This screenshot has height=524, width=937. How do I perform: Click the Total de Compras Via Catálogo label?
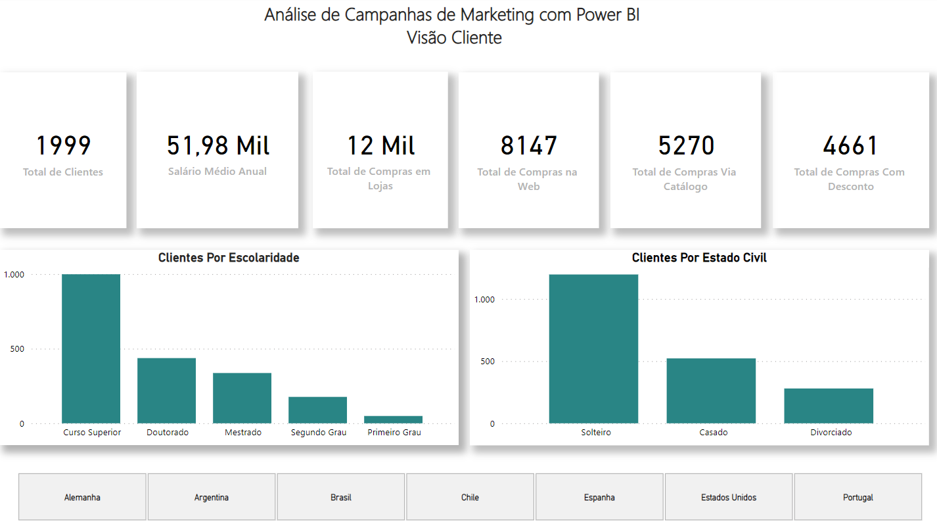(685, 179)
